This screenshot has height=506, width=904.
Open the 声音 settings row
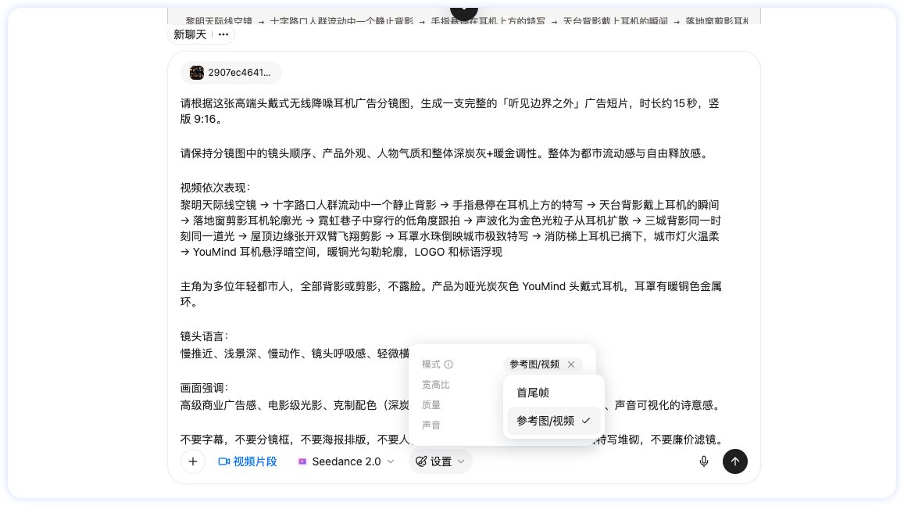pyautogui.click(x=431, y=425)
